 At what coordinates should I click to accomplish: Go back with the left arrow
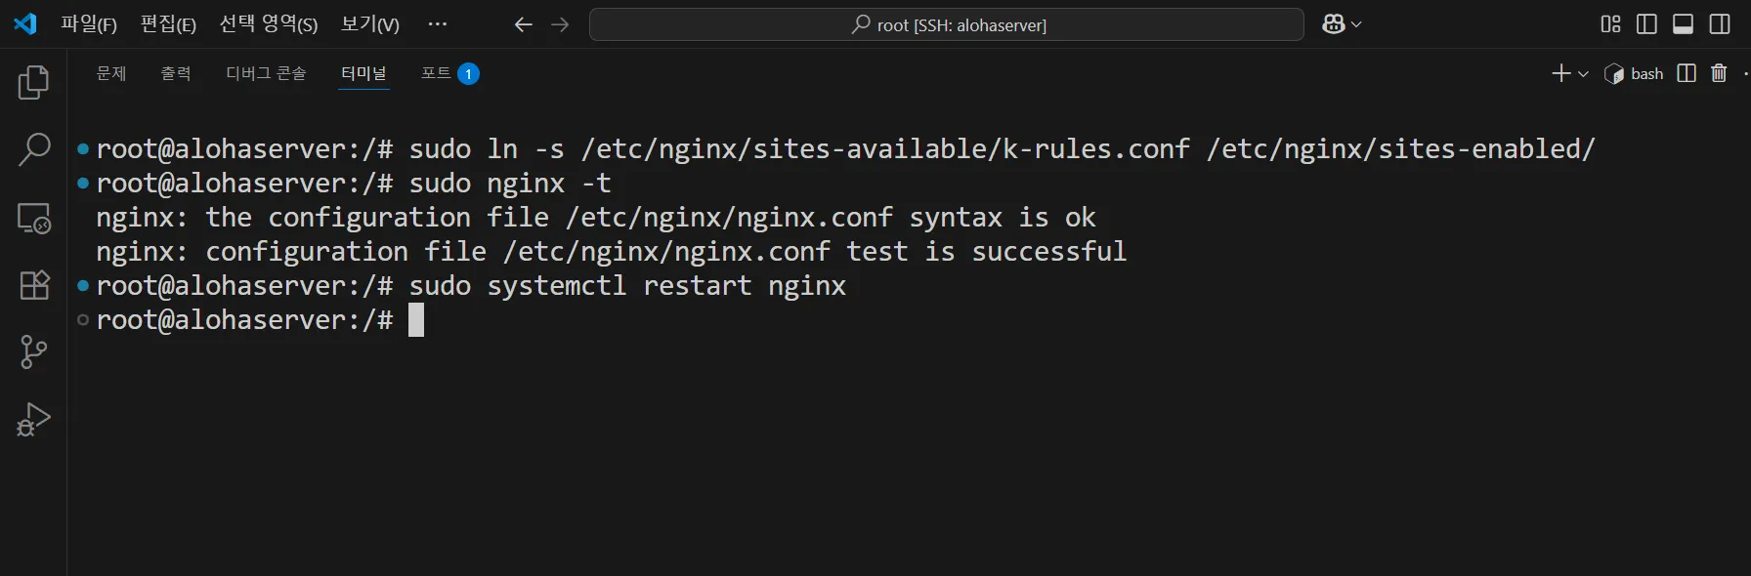(x=524, y=24)
